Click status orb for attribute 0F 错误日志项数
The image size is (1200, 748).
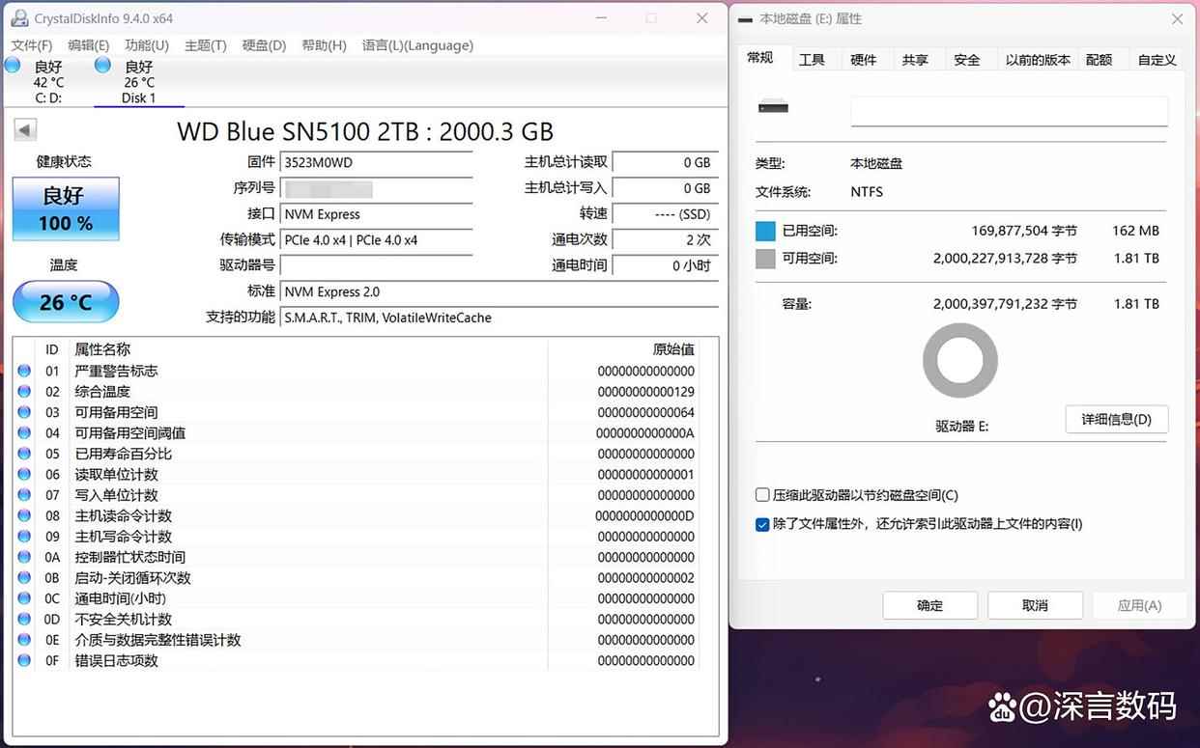pos(24,661)
